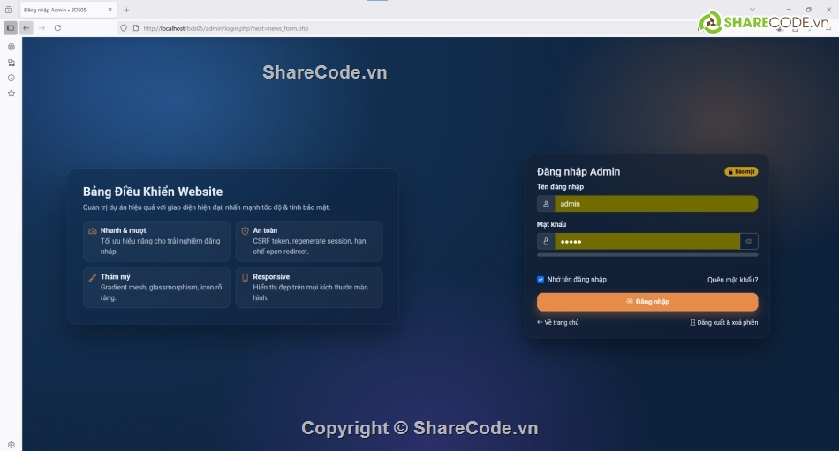This screenshot has height=451, width=839.
Task: Click the orange Đăng nhập button
Action: pyautogui.click(x=647, y=302)
